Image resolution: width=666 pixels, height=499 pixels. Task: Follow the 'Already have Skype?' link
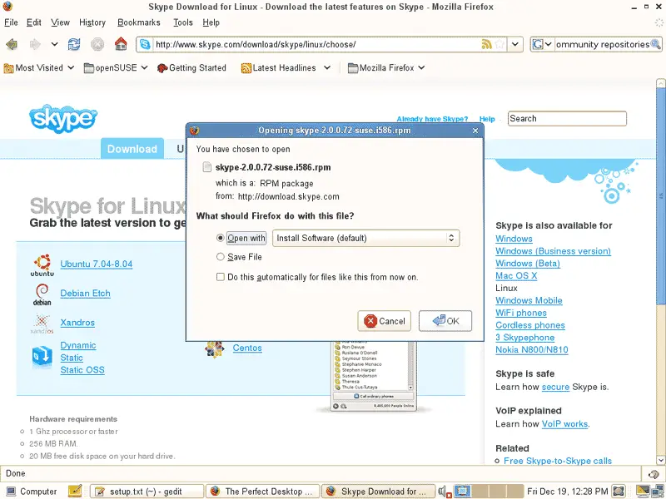point(432,119)
